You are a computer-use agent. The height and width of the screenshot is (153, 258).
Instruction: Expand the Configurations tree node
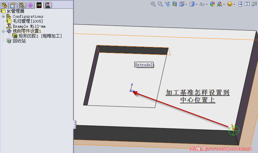click(3, 16)
